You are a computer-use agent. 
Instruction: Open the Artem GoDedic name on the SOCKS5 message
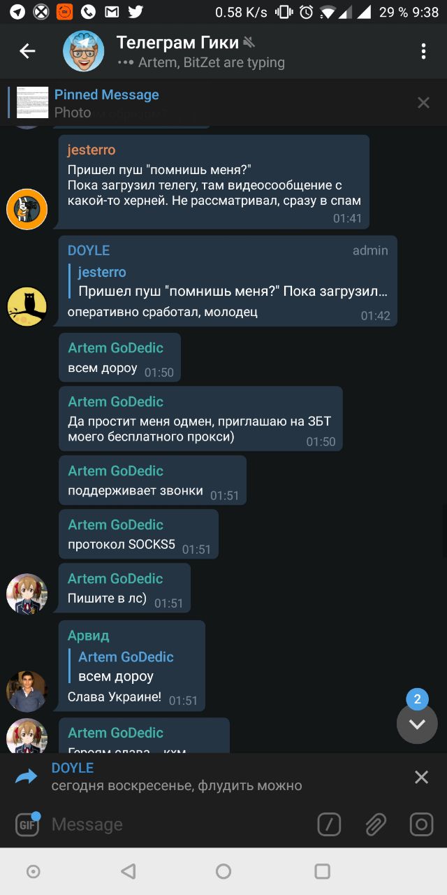115,524
